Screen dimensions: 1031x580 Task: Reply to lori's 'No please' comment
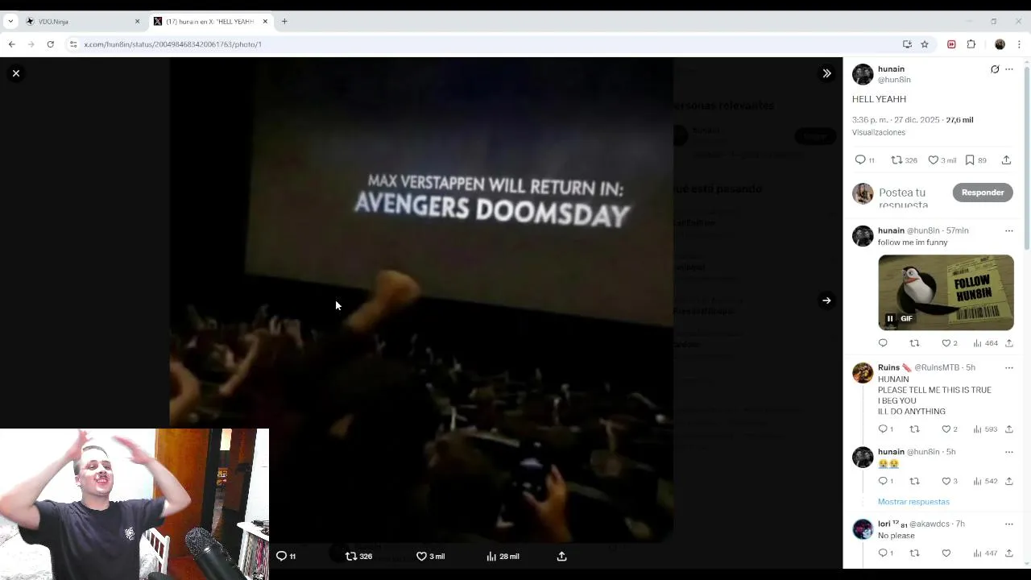(x=885, y=553)
